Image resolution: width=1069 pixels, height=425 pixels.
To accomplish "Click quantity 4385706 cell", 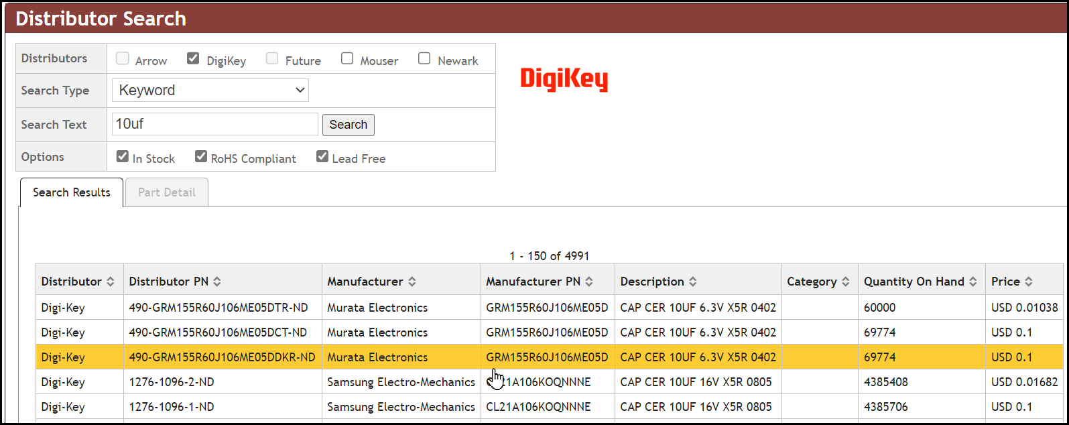I will click(922, 407).
